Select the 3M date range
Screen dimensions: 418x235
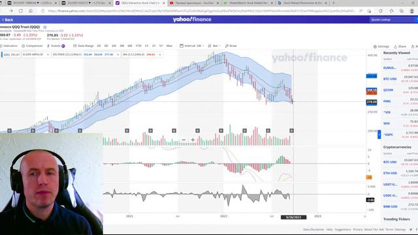[122, 46]
